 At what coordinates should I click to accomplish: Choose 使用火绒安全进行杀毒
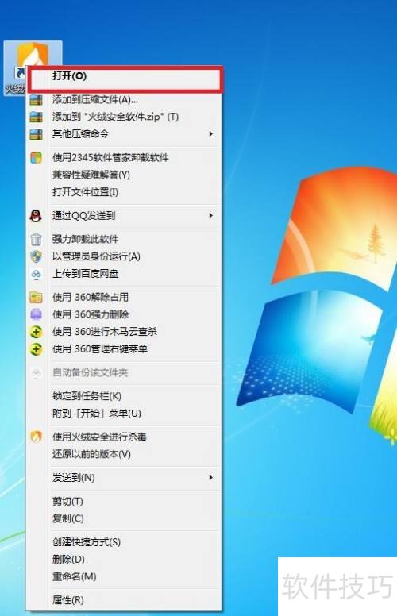(x=124, y=437)
